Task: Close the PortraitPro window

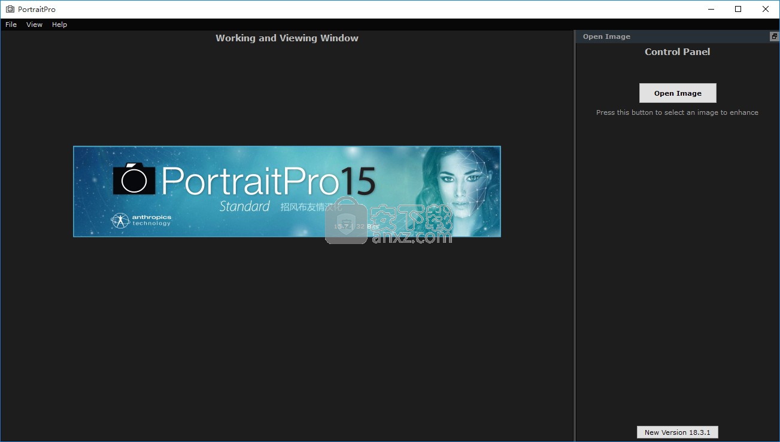Action: click(x=766, y=9)
